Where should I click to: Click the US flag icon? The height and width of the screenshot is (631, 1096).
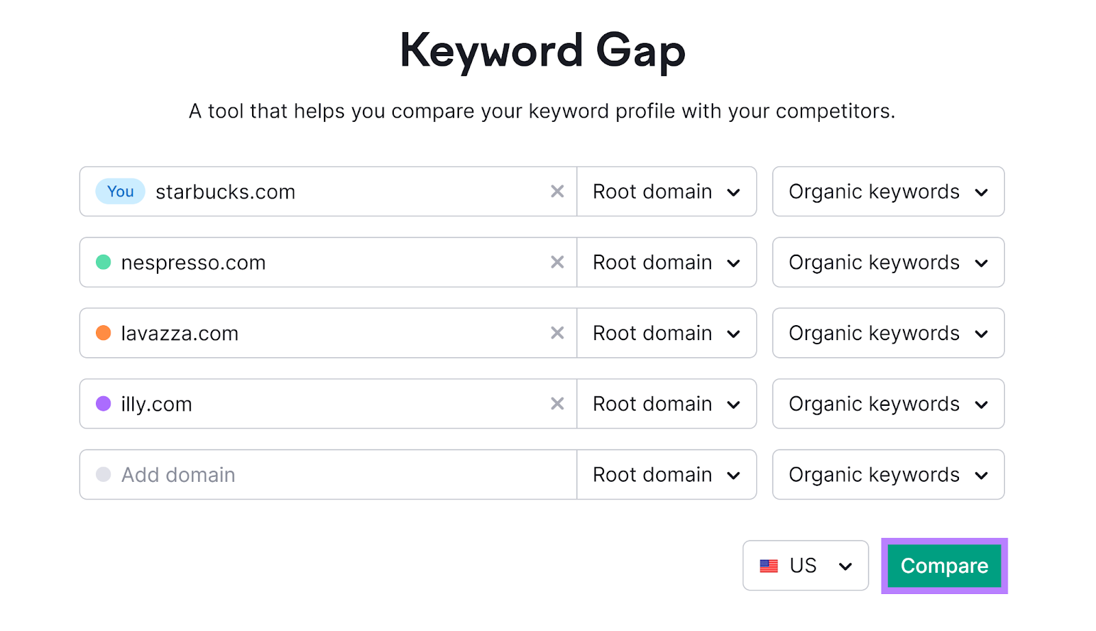pos(769,565)
